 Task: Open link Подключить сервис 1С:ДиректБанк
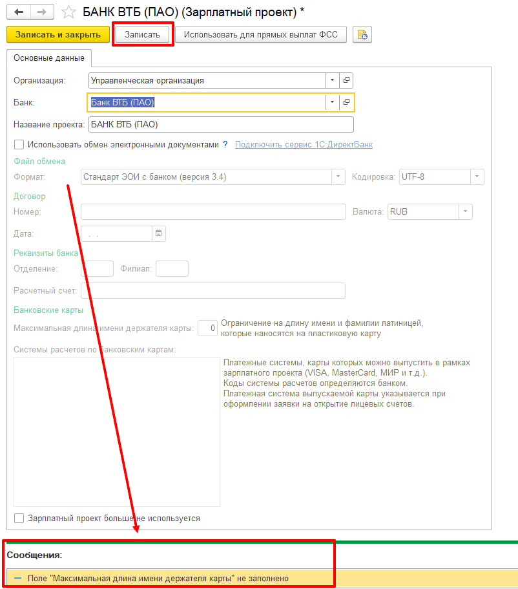click(304, 145)
